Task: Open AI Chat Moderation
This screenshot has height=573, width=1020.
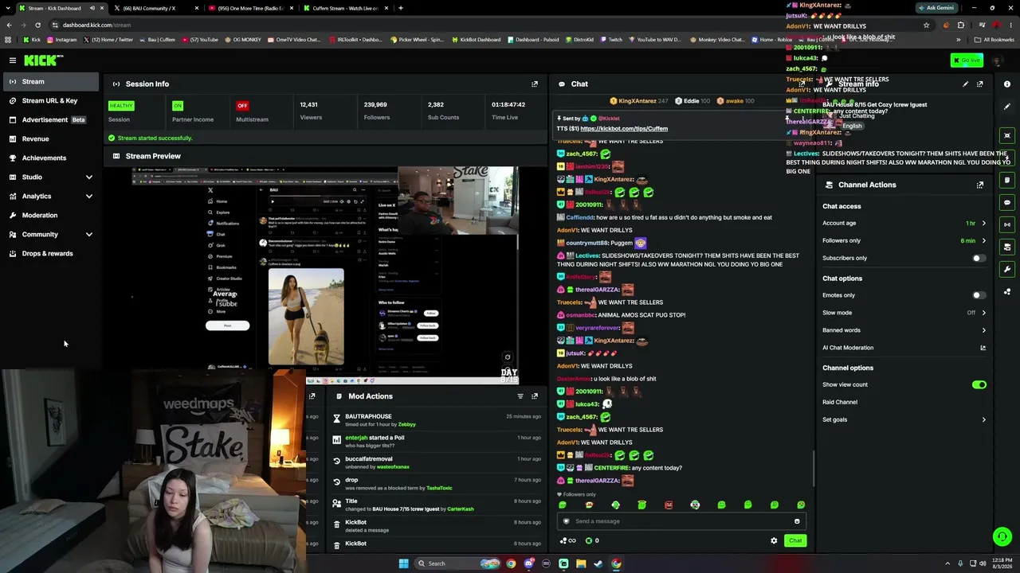Action: pyautogui.click(x=904, y=348)
